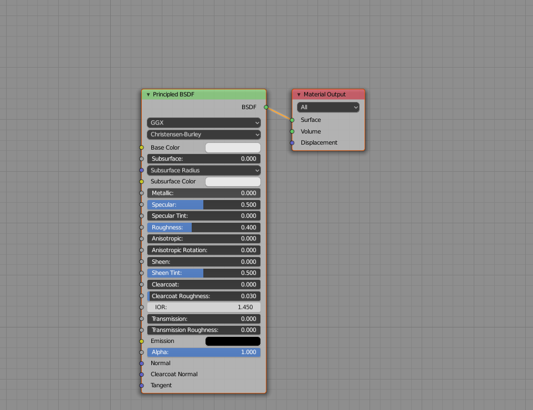
Task: Click the orange link between BSDF and Surface
Action: click(x=279, y=114)
